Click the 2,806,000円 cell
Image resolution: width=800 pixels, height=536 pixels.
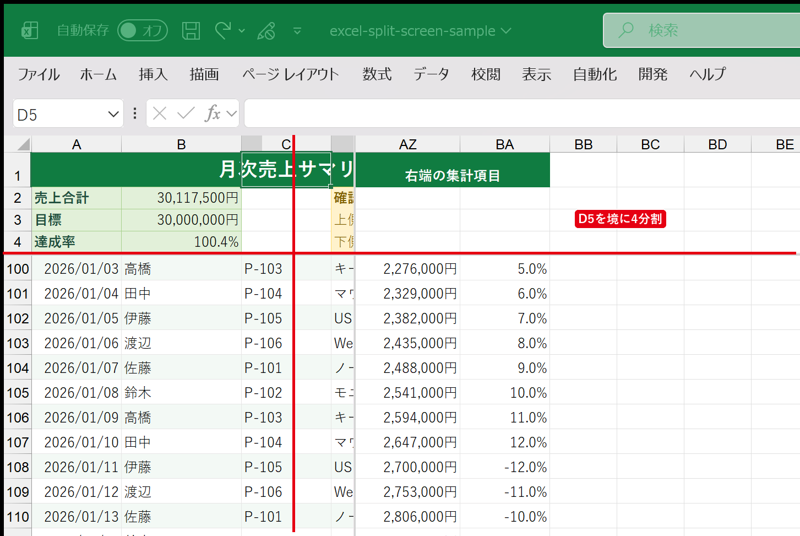pos(408,517)
